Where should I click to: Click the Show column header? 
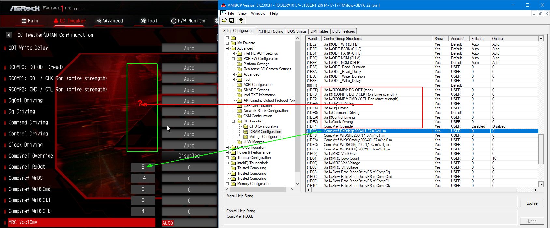point(441,38)
